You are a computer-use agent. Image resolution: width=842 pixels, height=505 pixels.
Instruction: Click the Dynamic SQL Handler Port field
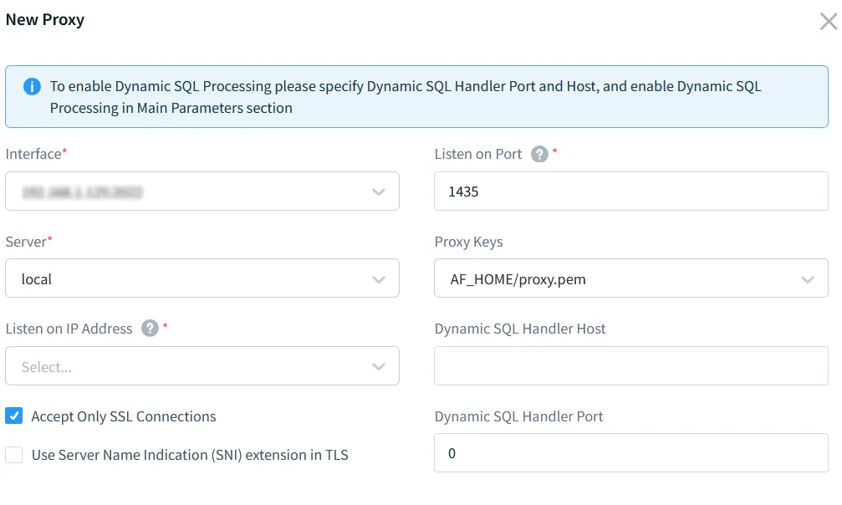click(631, 453)
